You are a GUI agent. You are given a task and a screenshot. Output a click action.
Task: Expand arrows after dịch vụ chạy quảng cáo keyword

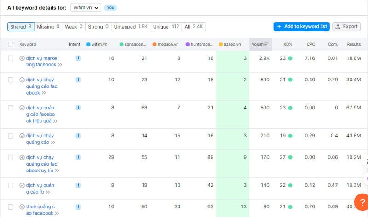[53, 143]
